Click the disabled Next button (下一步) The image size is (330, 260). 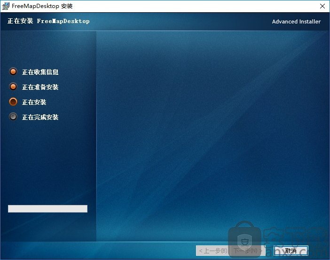[248, 251]
